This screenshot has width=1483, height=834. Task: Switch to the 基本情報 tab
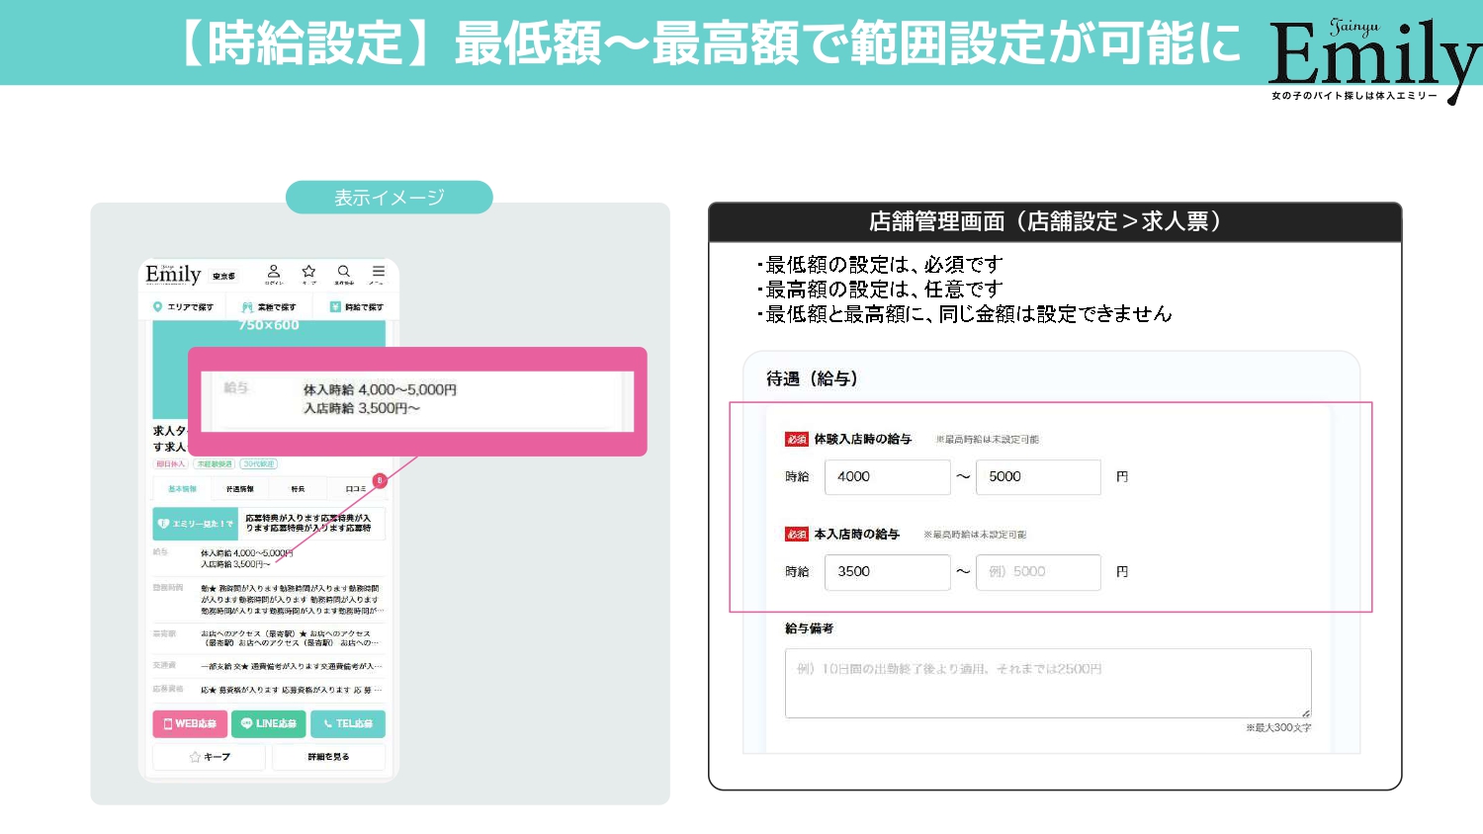coord(181,489)
